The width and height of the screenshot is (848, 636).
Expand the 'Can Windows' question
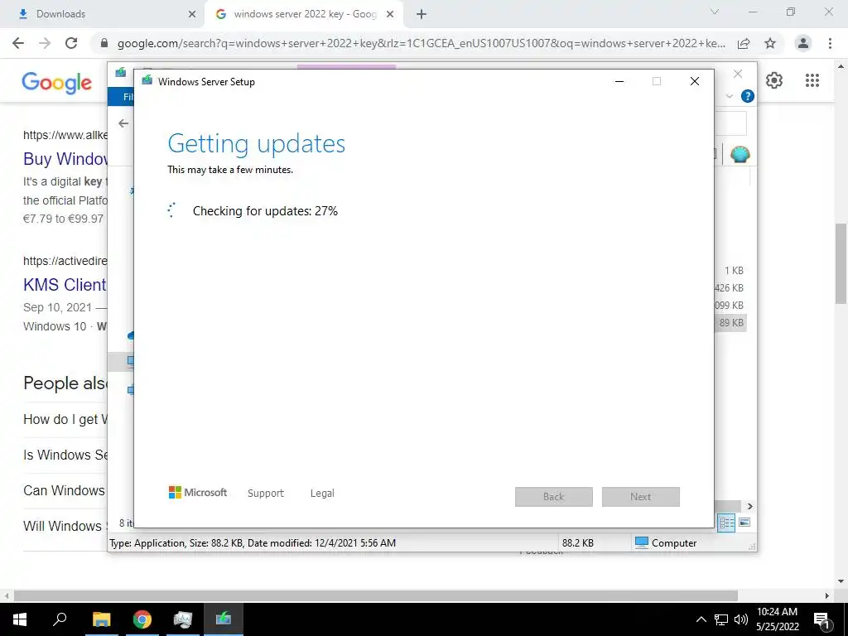click(x=65, y=490)
